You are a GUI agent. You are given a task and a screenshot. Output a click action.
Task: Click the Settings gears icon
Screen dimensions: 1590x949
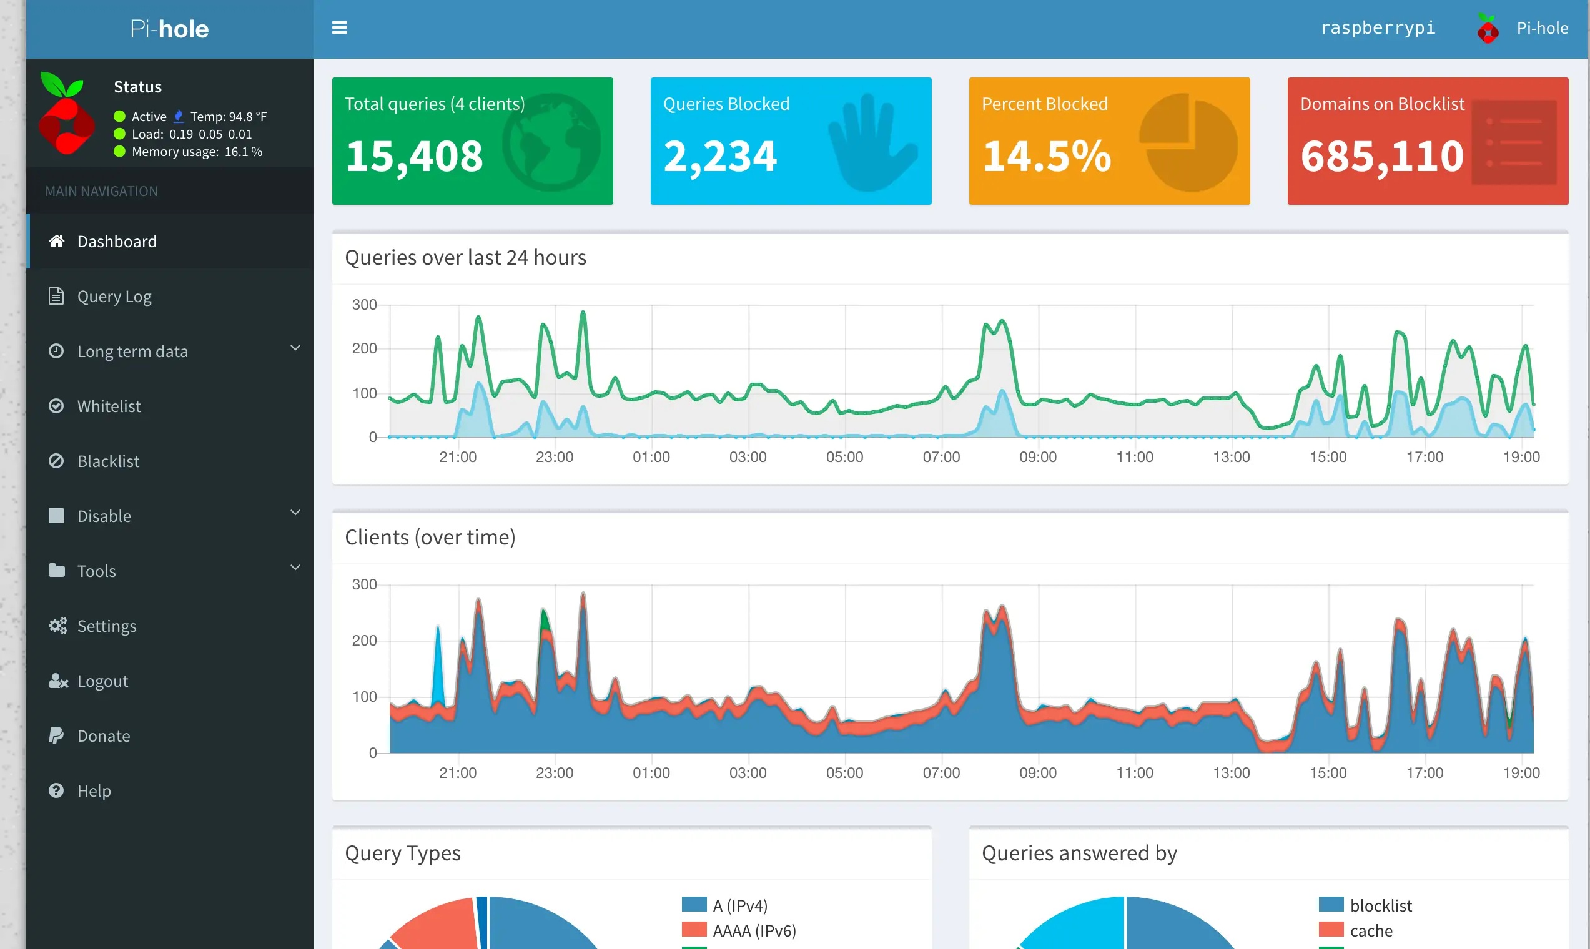[x=57, y=626]
